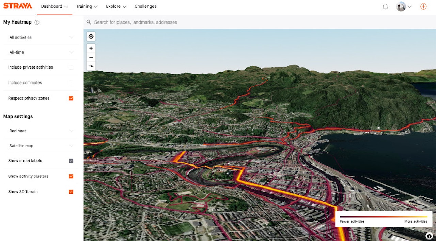Select the Strava logo
The height and width of the screenshot is (241, 436).
[x=17, y=6]
